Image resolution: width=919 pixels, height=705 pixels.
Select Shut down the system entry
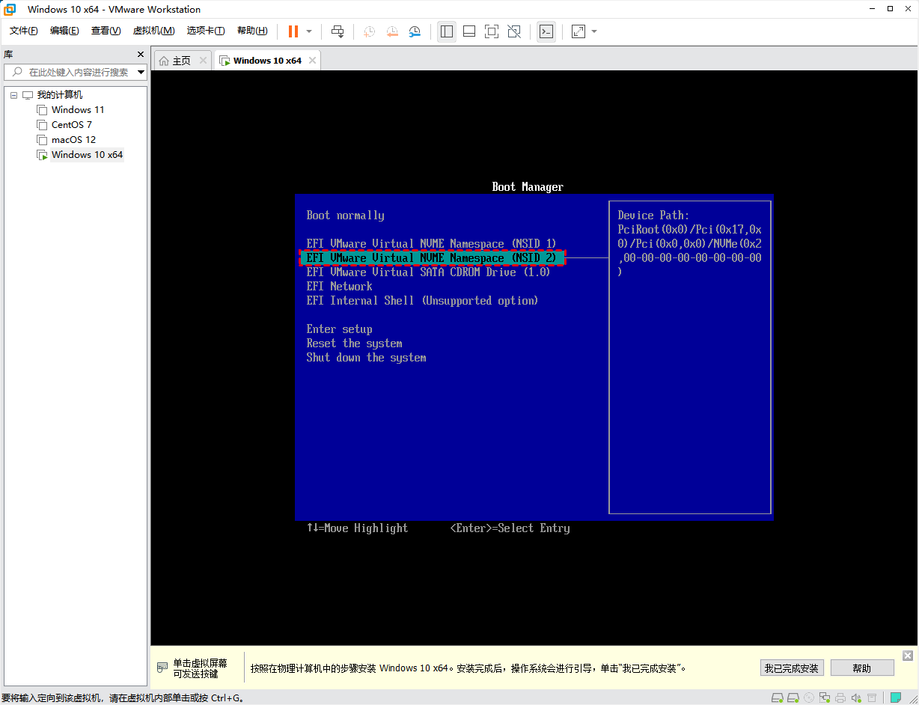pos(366,358)
